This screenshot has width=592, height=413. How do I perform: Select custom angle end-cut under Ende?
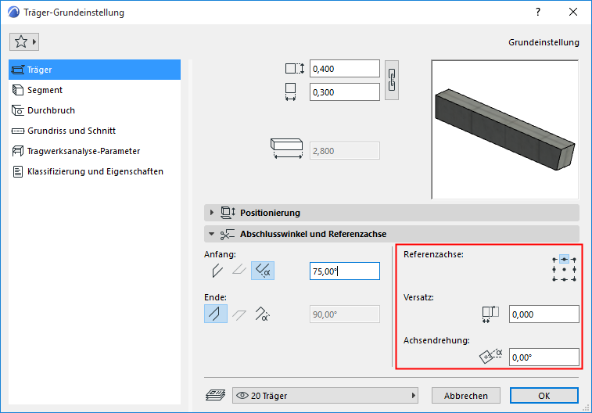pyautogui.click(x=263, y=314)
